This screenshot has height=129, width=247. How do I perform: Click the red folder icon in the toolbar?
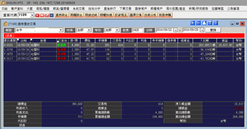[42, 15]
